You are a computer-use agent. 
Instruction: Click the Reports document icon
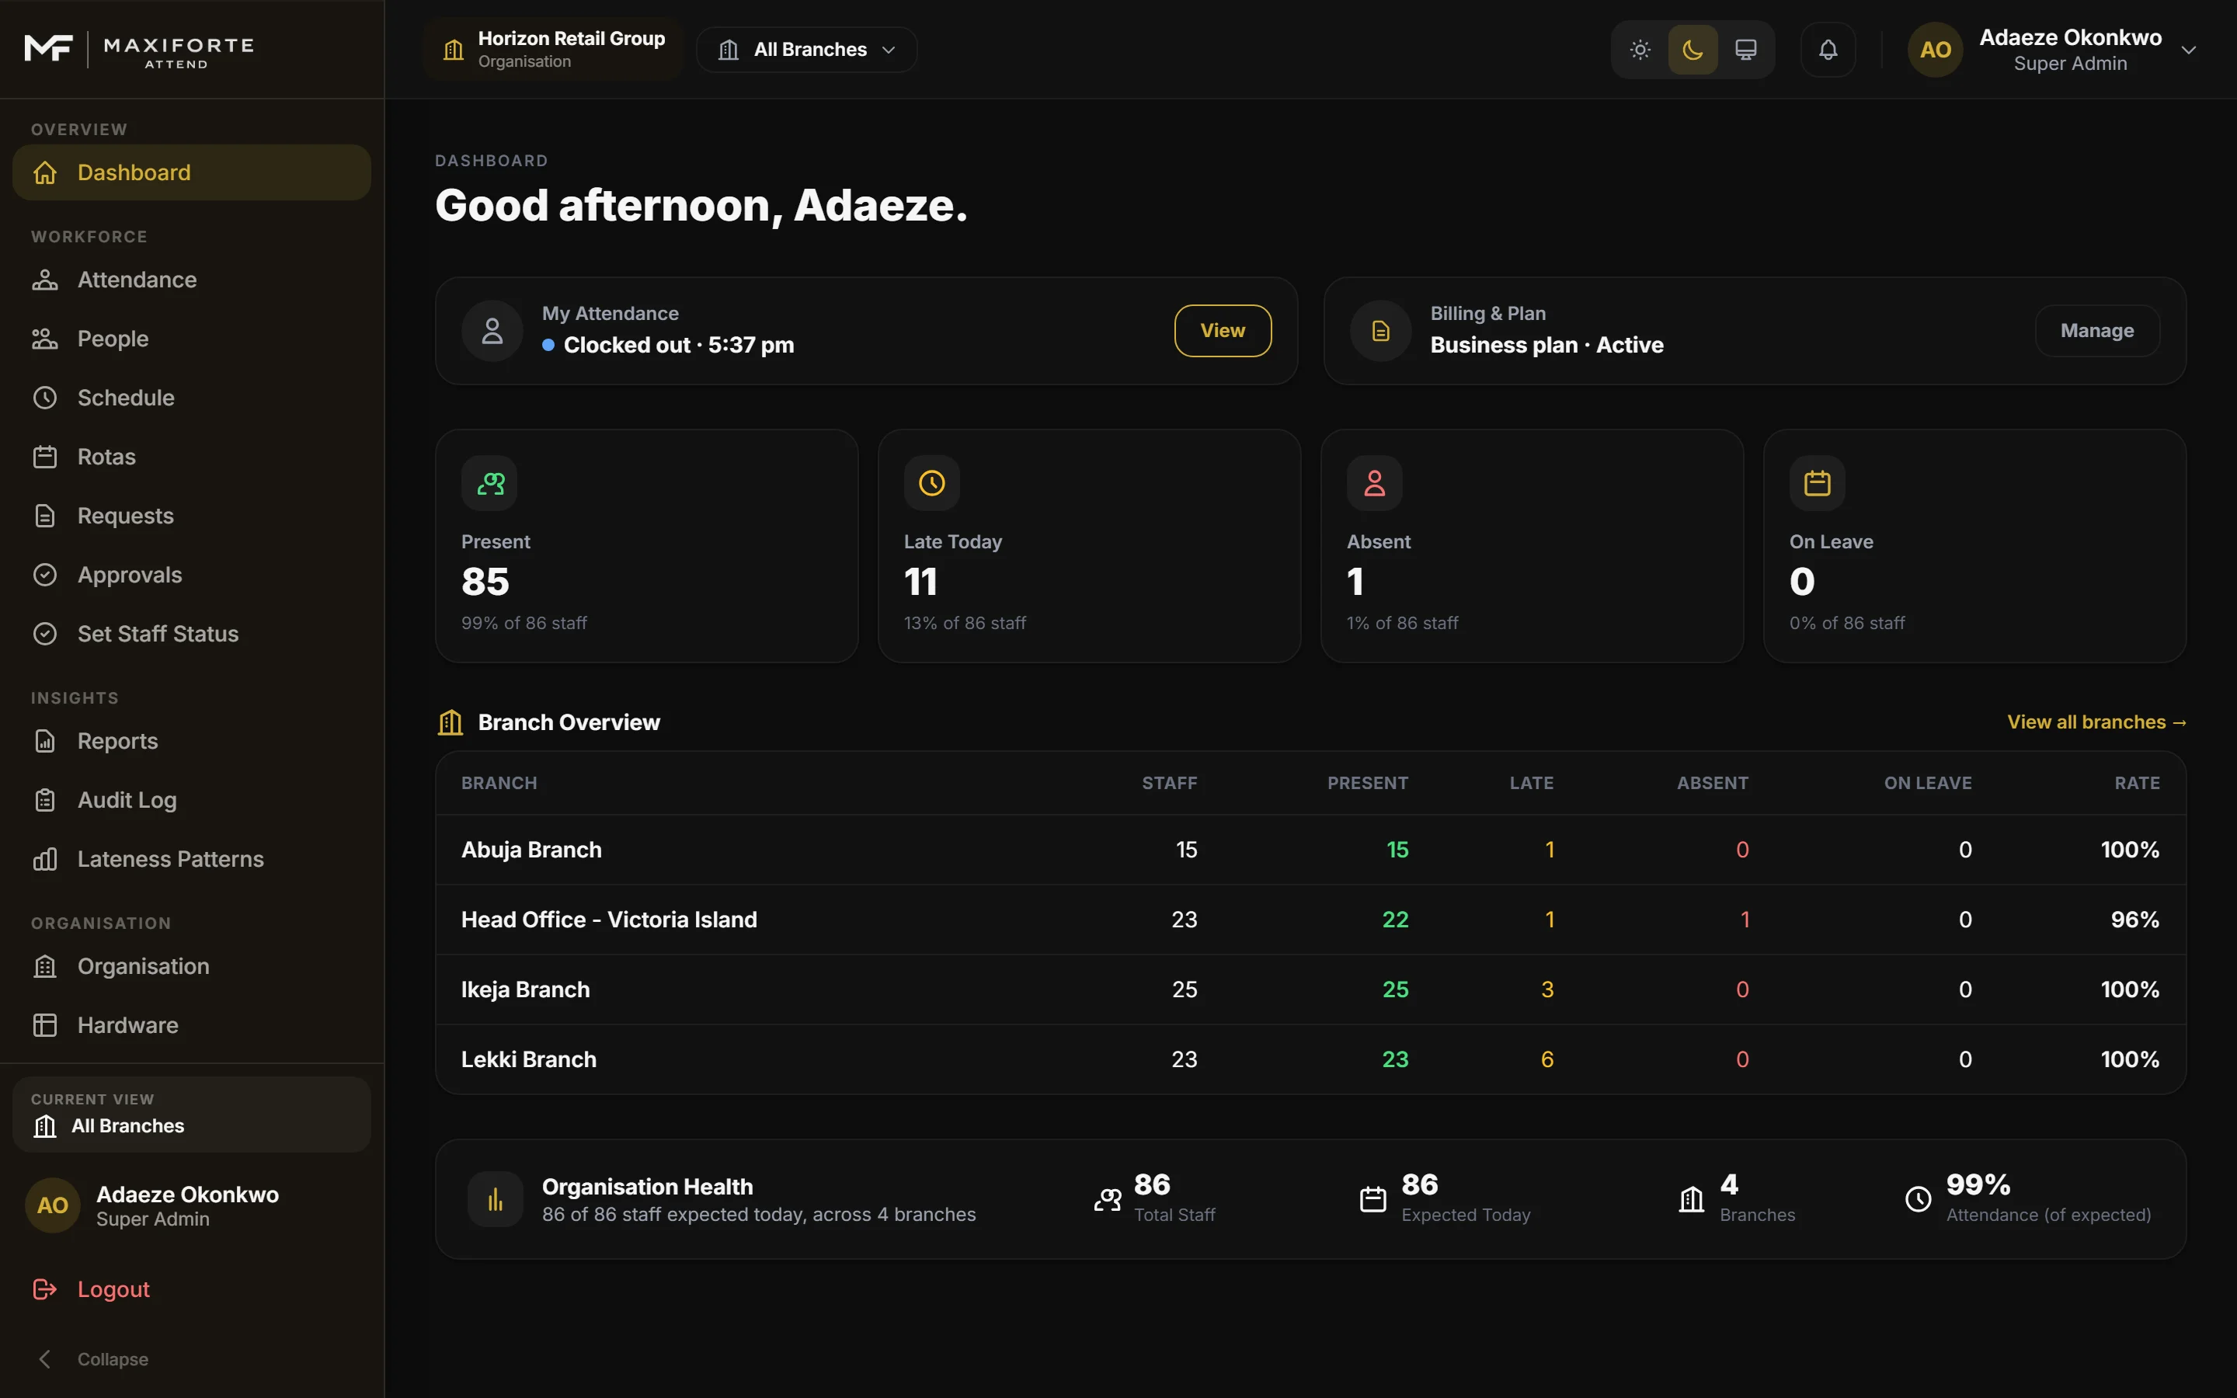45,742
